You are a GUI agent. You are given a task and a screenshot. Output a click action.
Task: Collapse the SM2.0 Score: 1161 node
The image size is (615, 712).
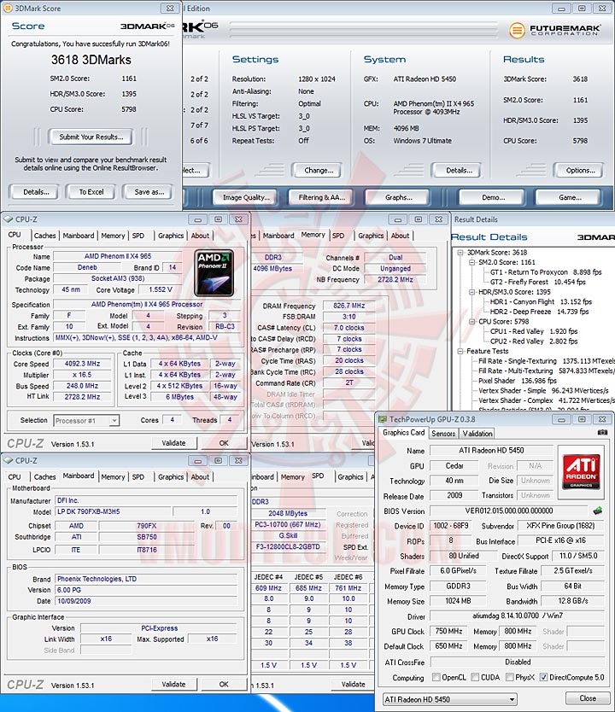point(471,262)
